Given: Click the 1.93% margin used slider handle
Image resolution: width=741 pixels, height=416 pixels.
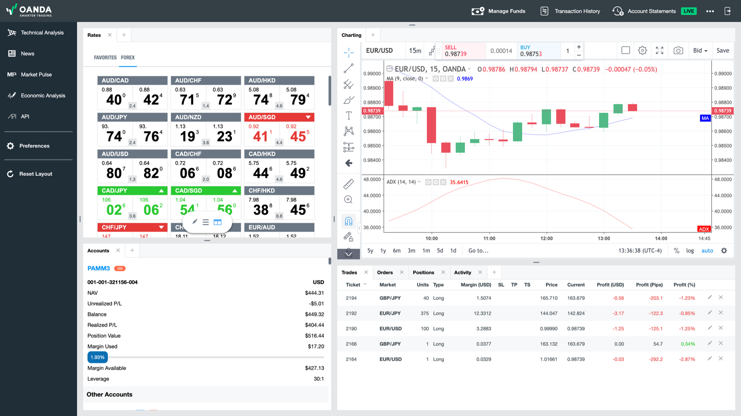Looking at the screenshot, I should 97,357.
